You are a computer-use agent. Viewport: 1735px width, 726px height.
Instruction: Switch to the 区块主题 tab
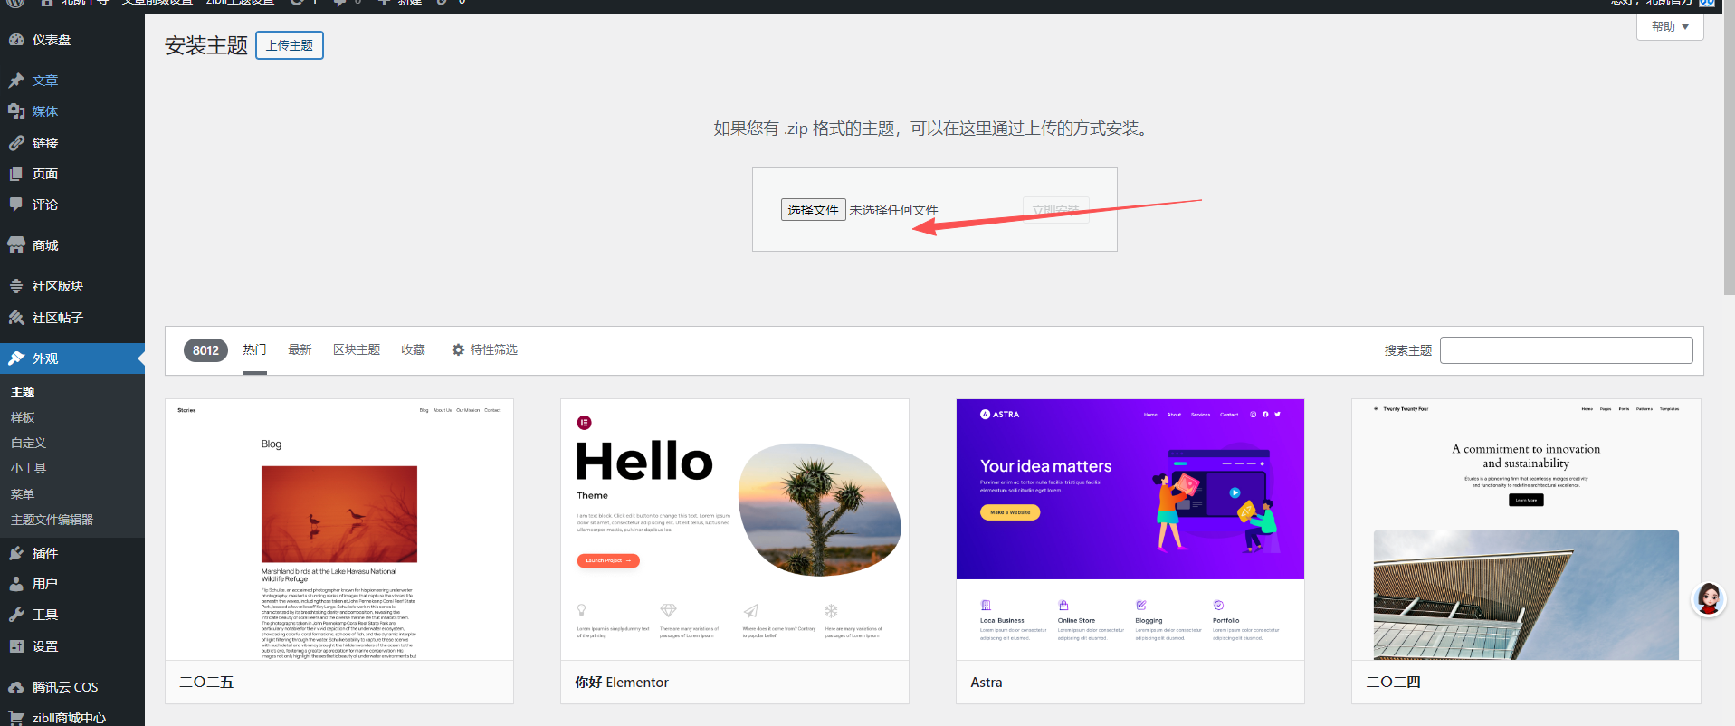[x=356, y=350]
